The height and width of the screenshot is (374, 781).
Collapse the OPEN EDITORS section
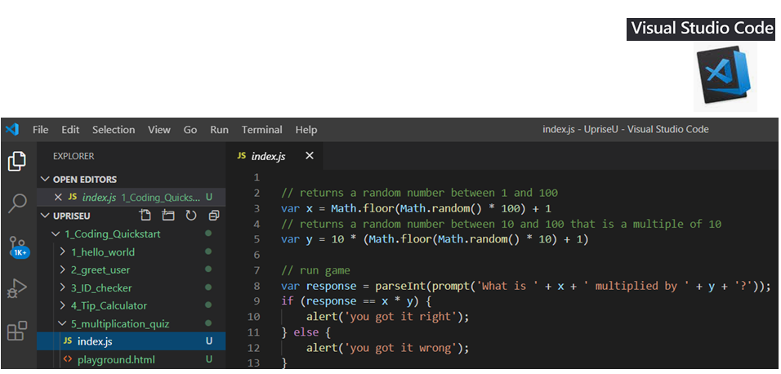click(x=45, y=179)
